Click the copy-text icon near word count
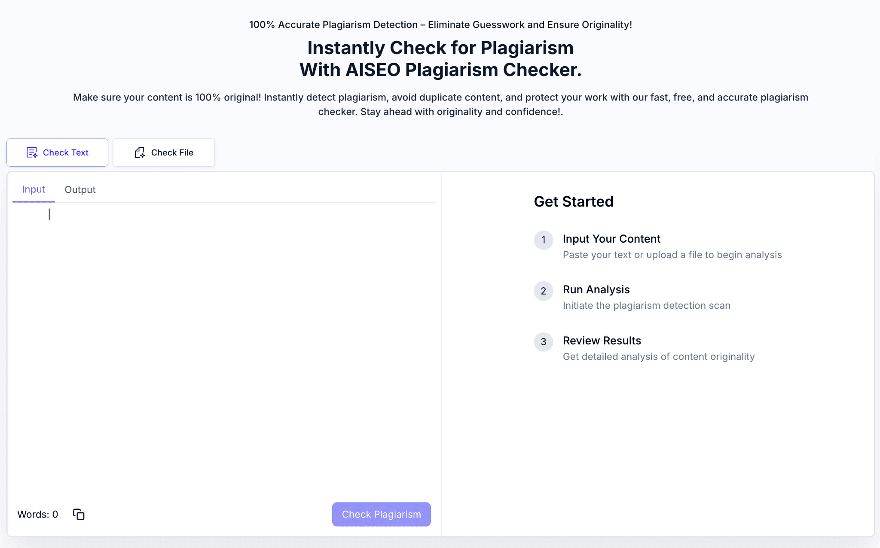The image size is (880, 548). (x=79, y=514)
